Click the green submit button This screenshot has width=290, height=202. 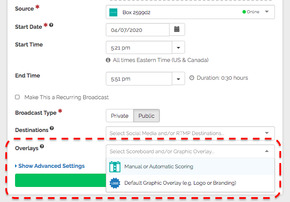[60, 180]
